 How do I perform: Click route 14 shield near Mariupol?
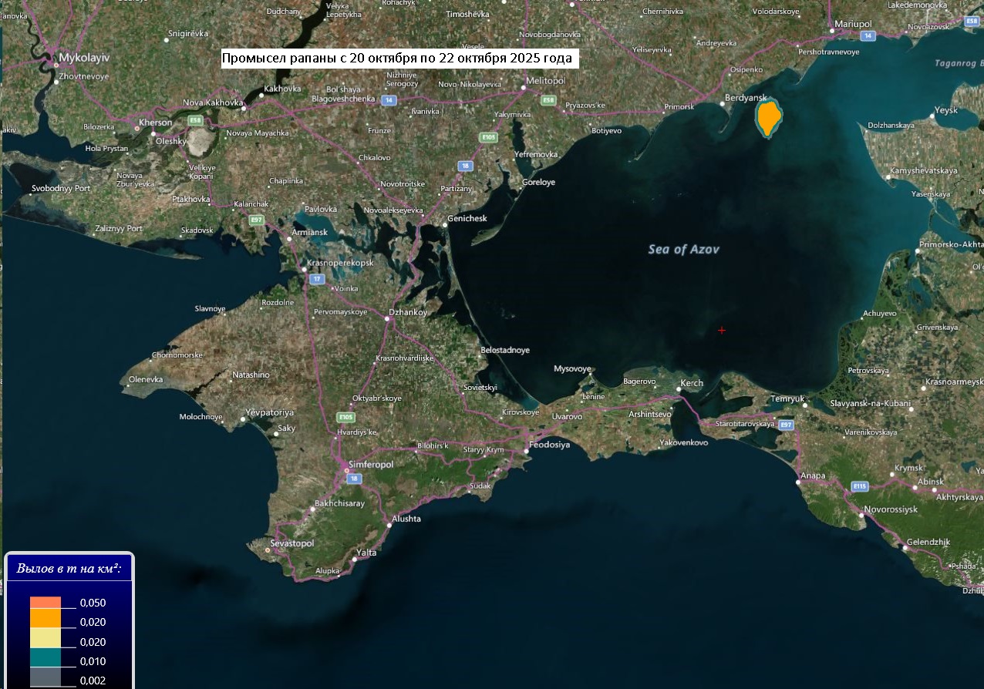coord(868,36)
